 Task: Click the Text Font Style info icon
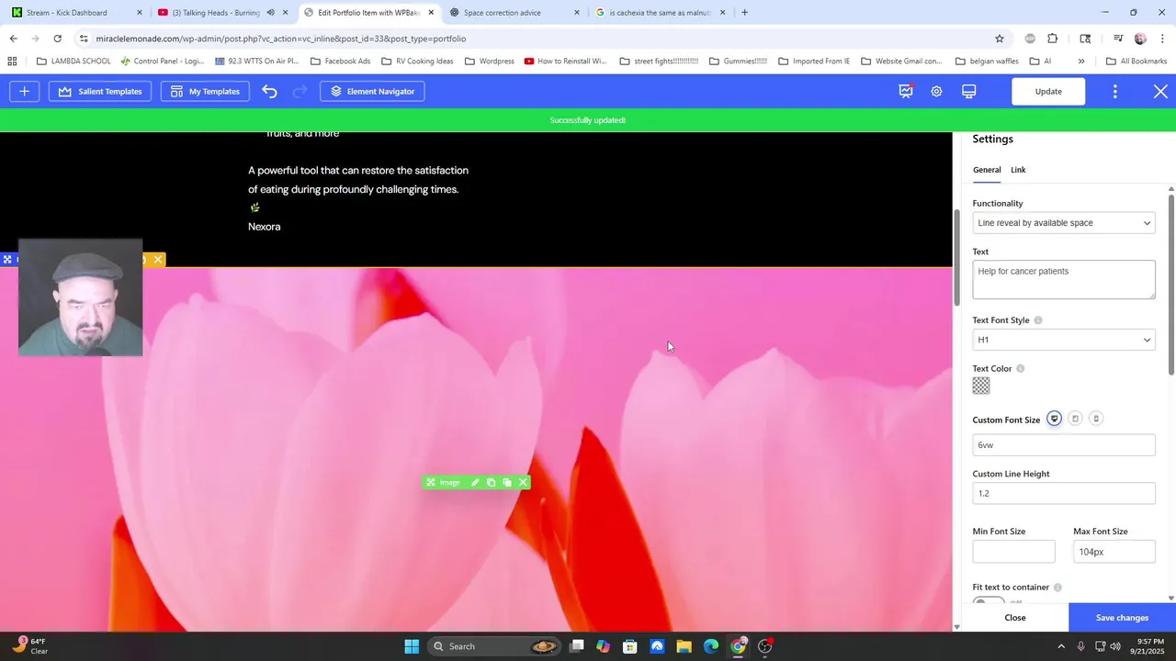coord(1038,320)
